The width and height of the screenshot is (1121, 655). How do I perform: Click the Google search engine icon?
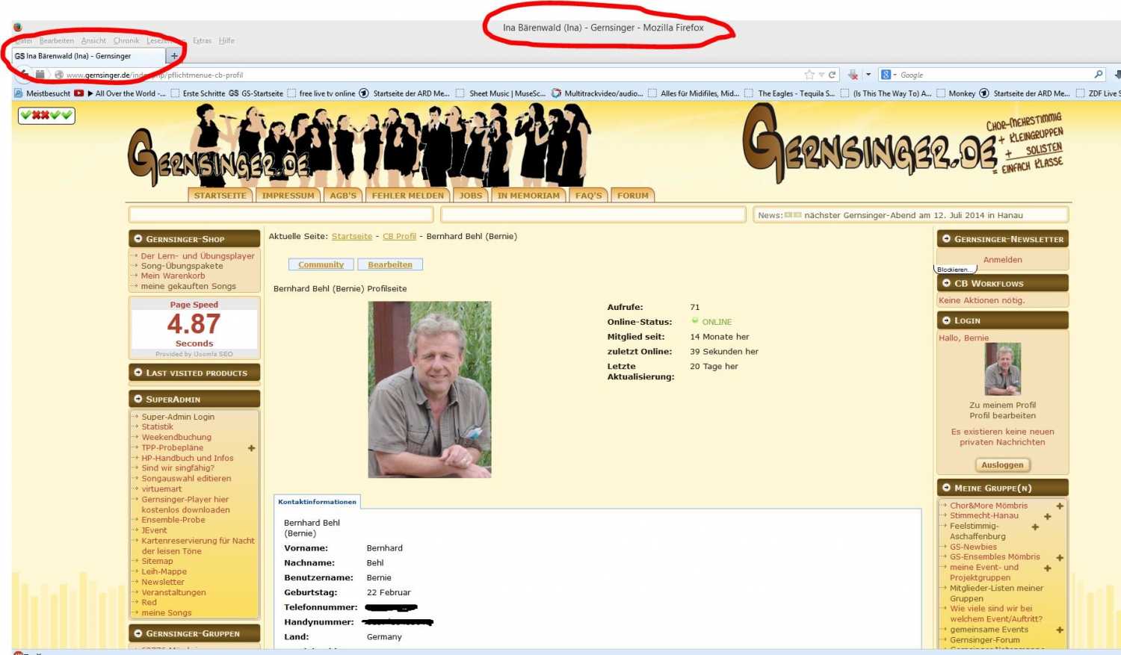886,75
